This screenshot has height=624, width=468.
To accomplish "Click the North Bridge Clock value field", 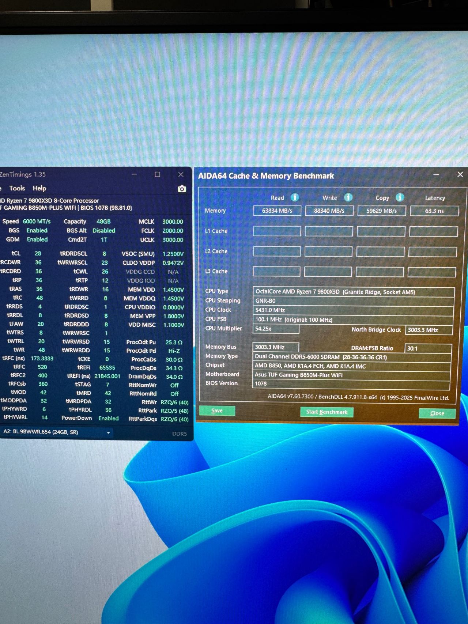I will (429, 330).
